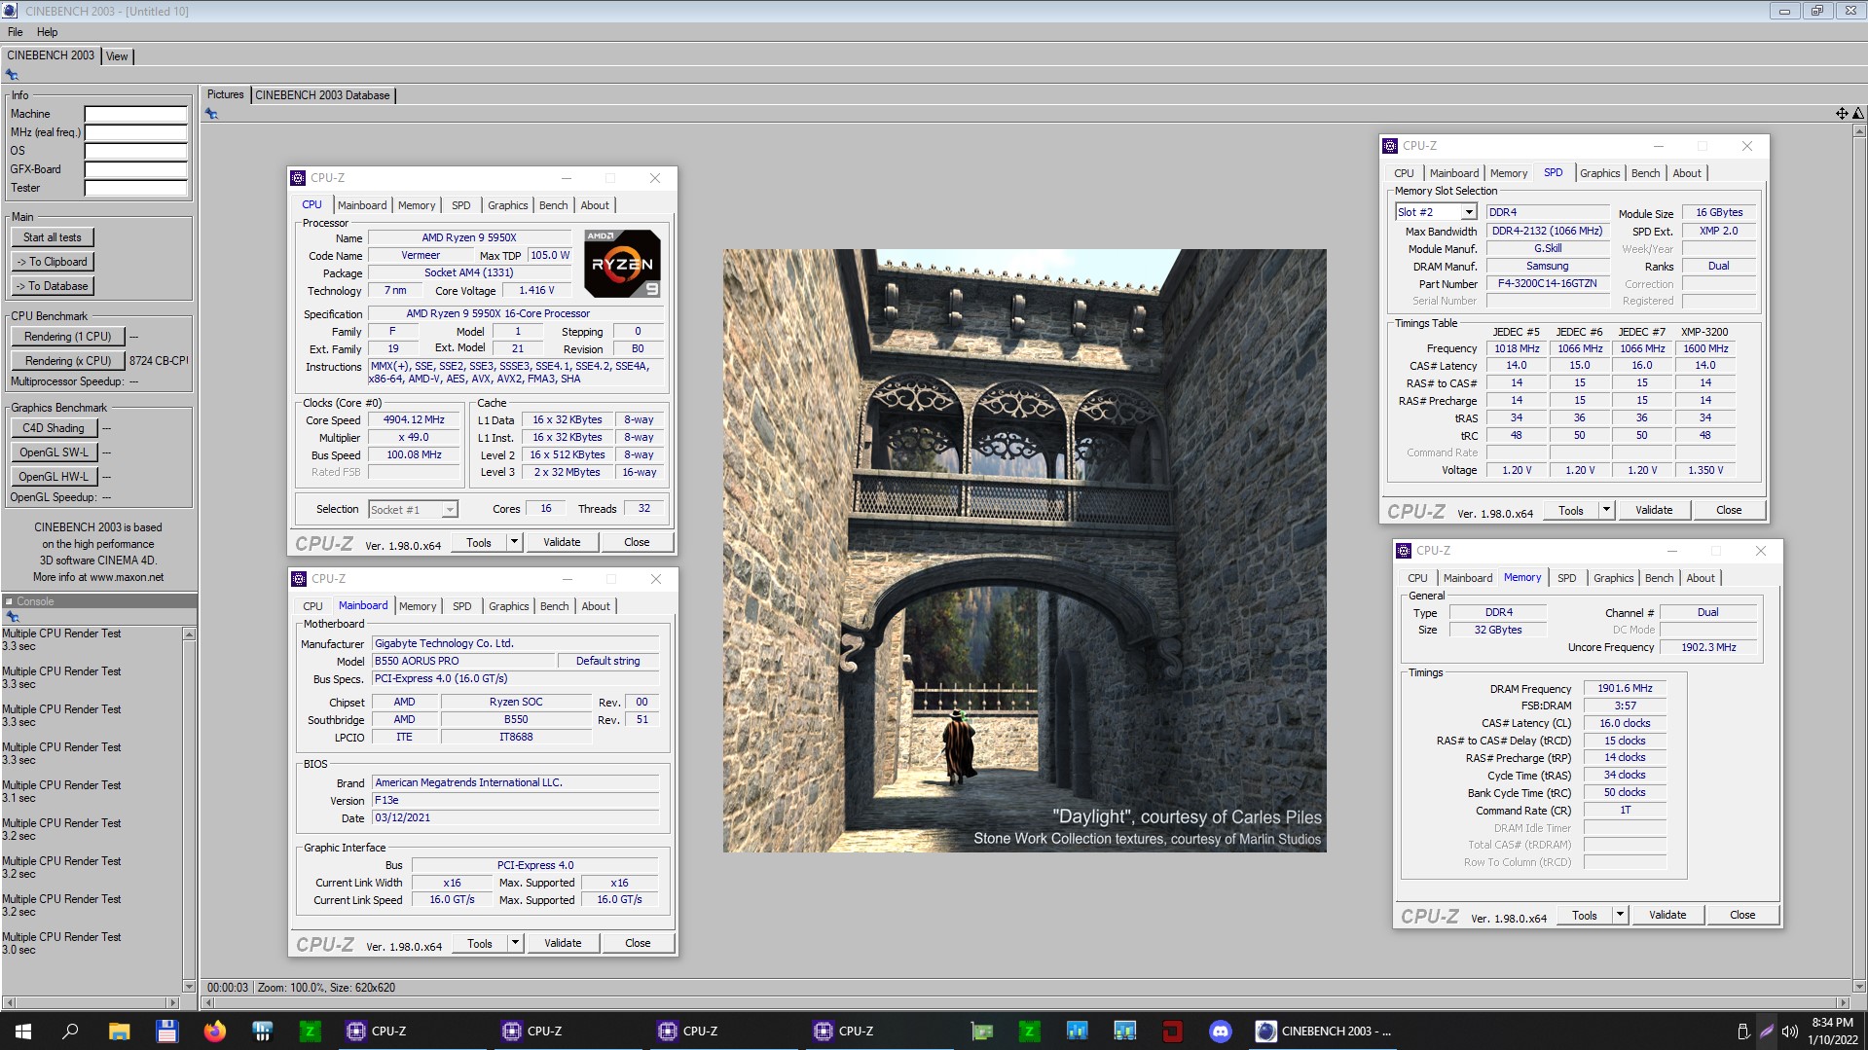This screenshot has width=1868, height=1050.
Task: Click into the OS input field
Action: 135,151
